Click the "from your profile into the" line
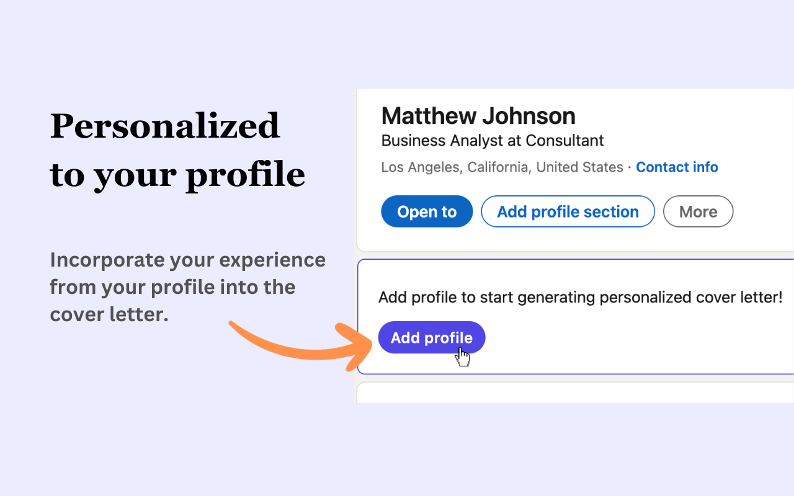The width and height of the screenshot is (794, 496). pos(172,287)
